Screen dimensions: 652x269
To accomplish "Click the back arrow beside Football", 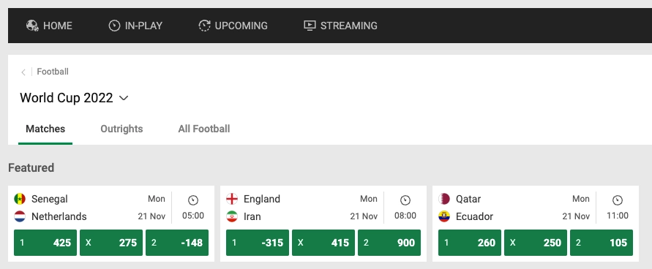I will click(23, 72).
